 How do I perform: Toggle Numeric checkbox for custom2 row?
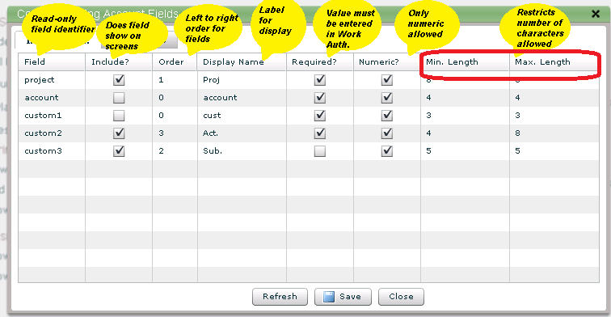pos(387,133)
